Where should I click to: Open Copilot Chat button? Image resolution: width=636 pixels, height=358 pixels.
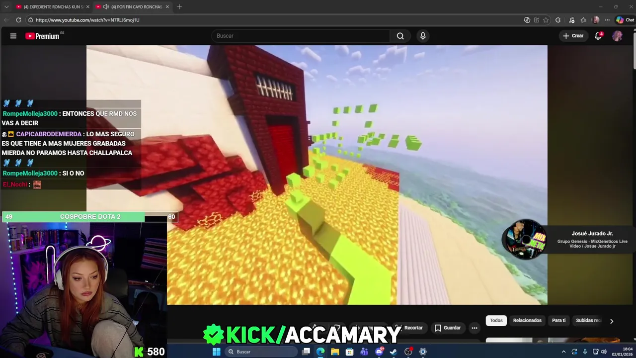[x=625, y=20]
